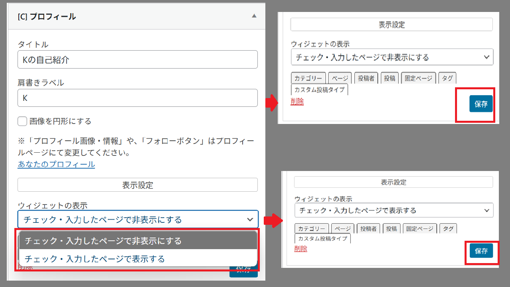This screenshot has width=510, height=287.
Task: Click 表示設定 button in top-right panel
Action: pos(392,25)
